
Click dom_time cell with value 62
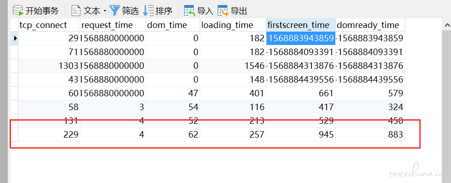[x=173, y=135]
